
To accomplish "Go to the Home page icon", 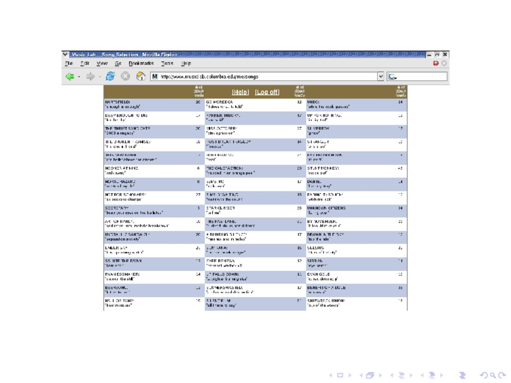I will click(141, 76).
